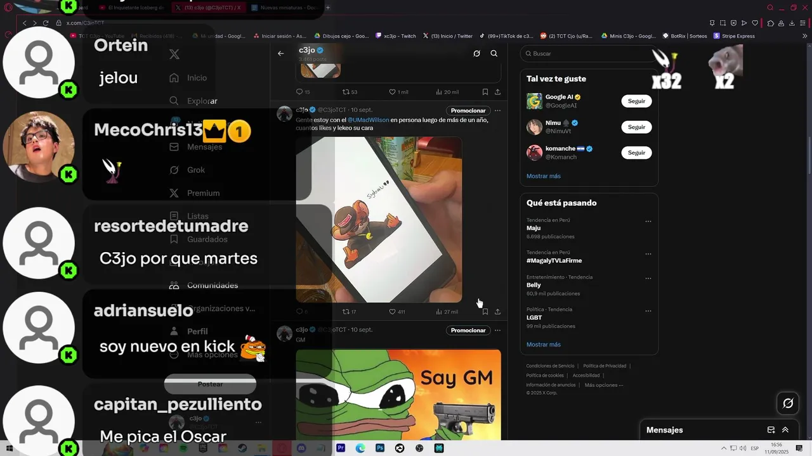
Task: Click Promocionar on GM post
Action: coord(468,331)
